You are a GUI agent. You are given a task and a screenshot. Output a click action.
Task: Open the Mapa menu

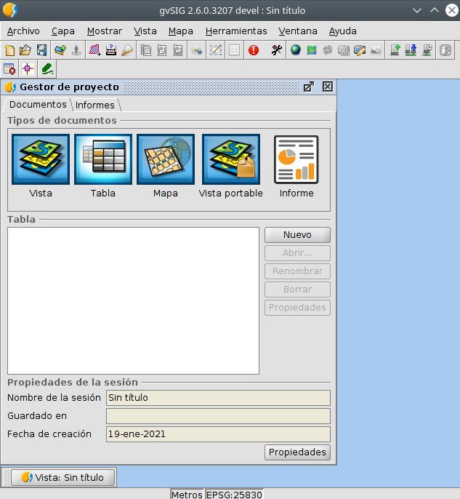[180, 31]
